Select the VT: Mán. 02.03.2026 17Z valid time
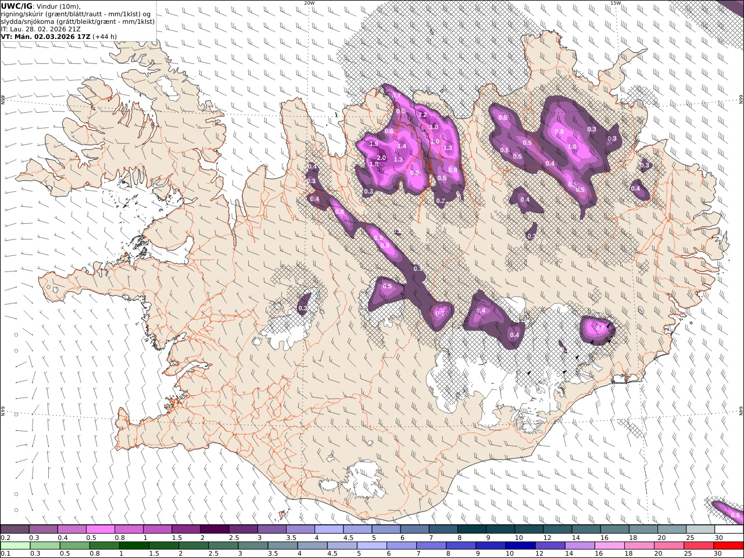This screenshot has width=744, height=558. pos(45,36)
